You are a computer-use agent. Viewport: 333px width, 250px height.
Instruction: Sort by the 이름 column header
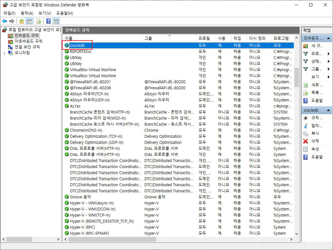coord(103,38)
